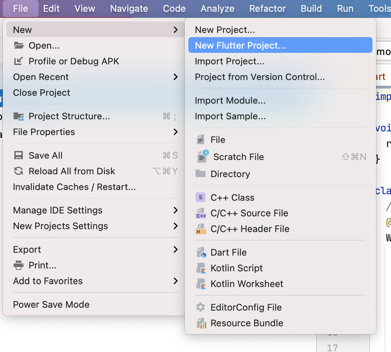Open the Edit menu
The height and width of the screenshot is (352, 391).
click(51, 9)
